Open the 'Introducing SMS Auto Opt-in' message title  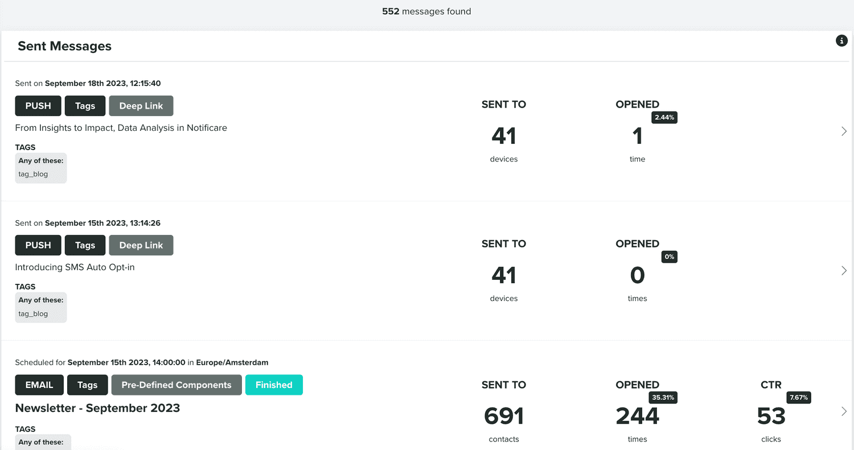coord(75,267)
